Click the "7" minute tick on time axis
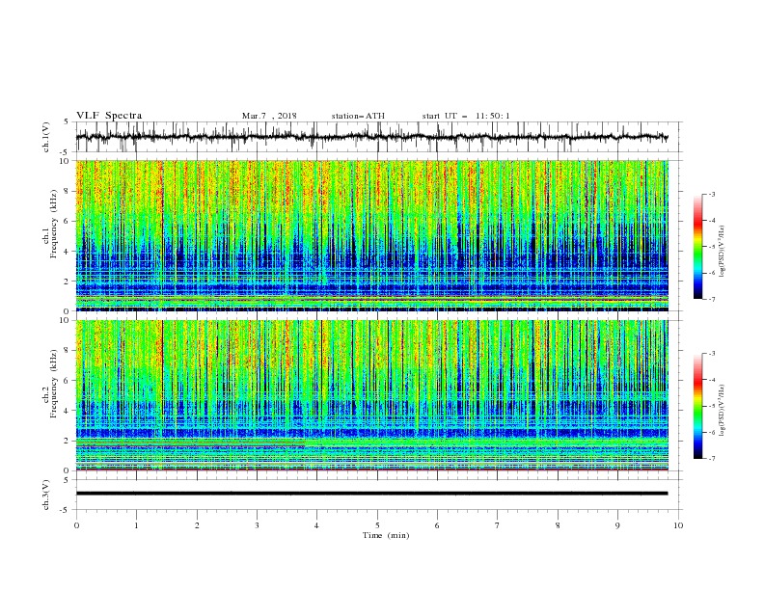Viewport: 764px width, 590px height. tap(498, 525)
